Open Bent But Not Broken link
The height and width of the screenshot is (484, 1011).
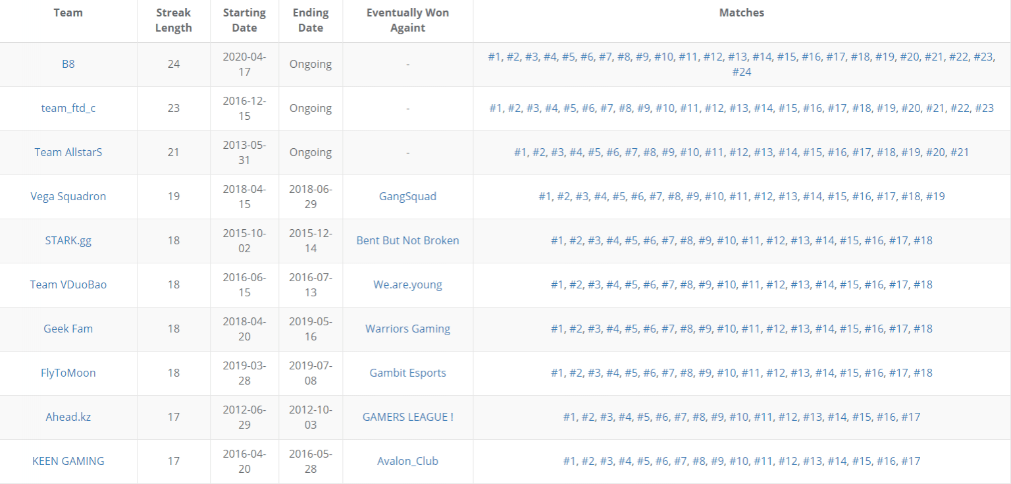tap(408, 241)
